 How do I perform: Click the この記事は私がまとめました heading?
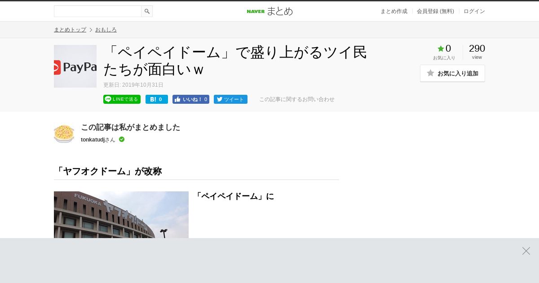point(130,127)
